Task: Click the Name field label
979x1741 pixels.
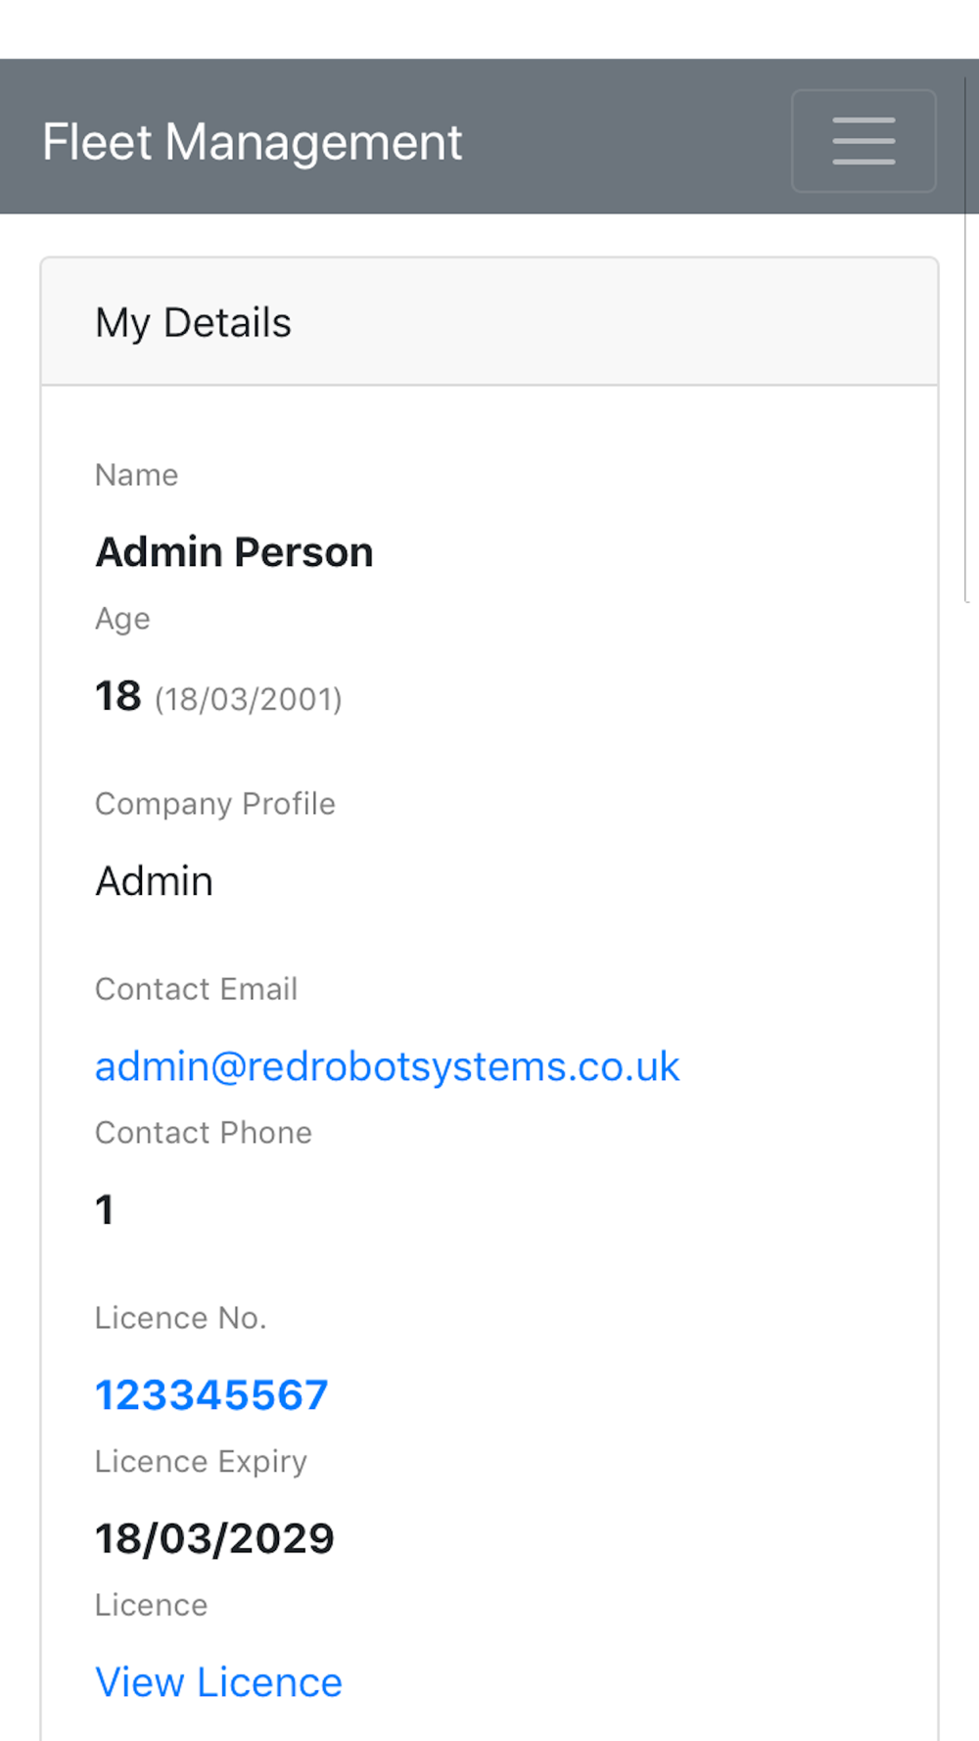Action: point(136,475)
